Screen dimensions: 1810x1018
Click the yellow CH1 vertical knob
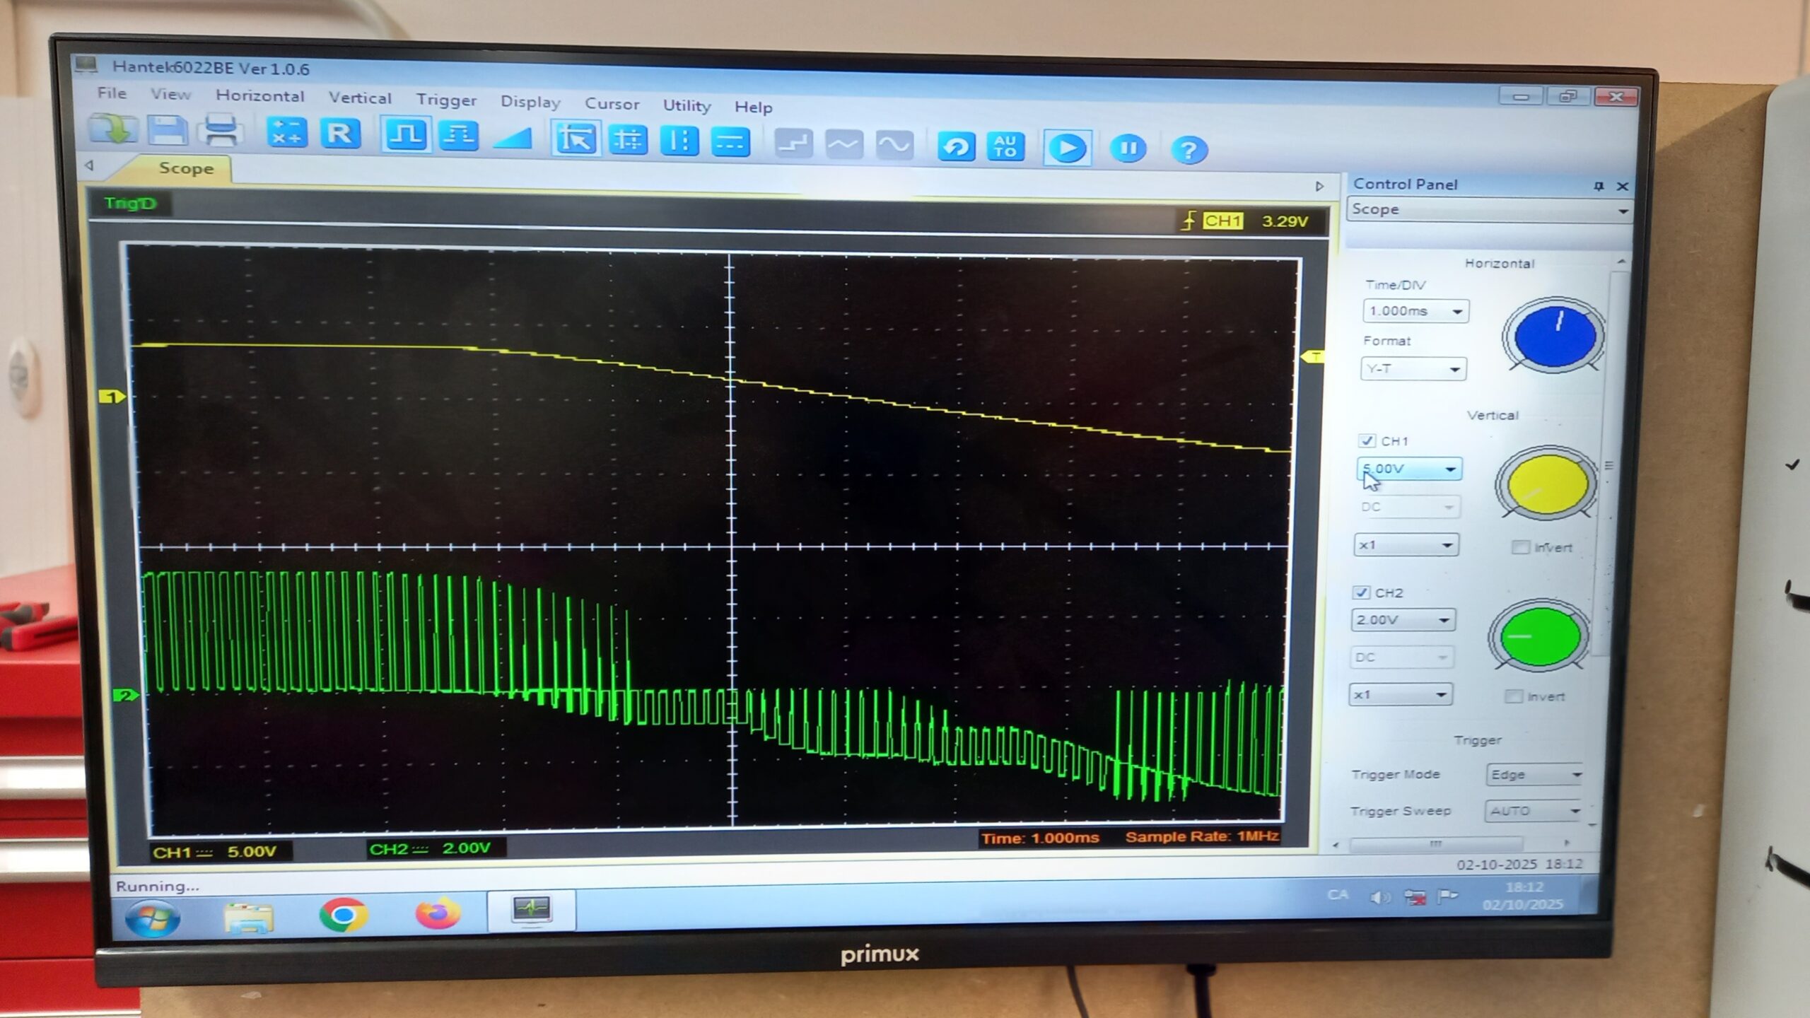click(1547, 485)
